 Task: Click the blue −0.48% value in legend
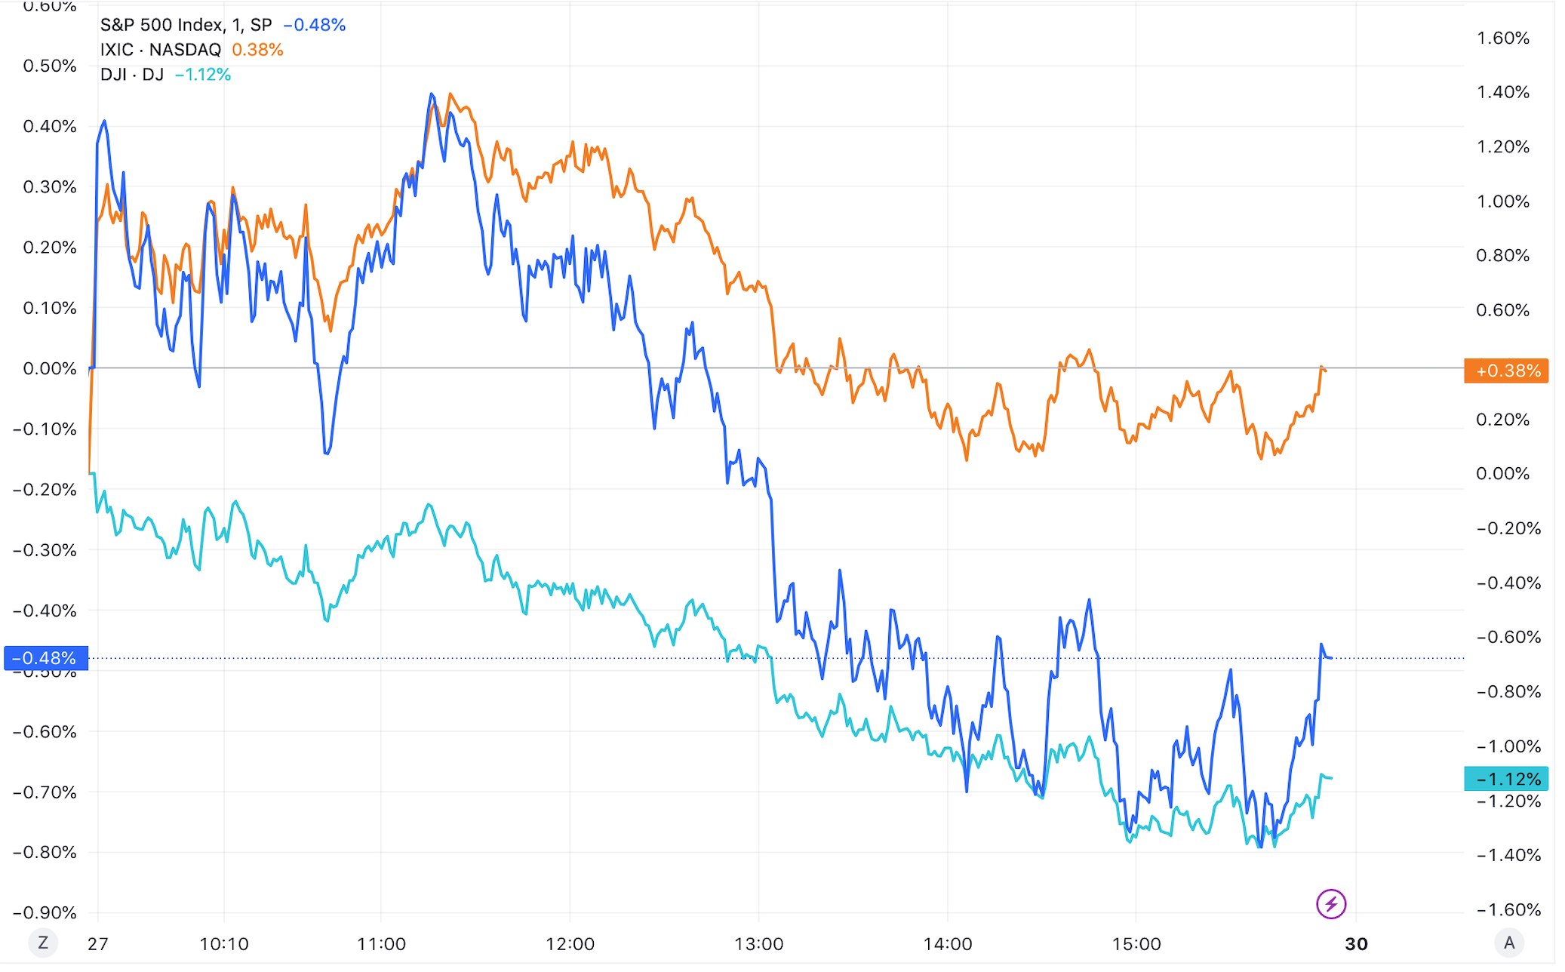[x=314, y=25]
